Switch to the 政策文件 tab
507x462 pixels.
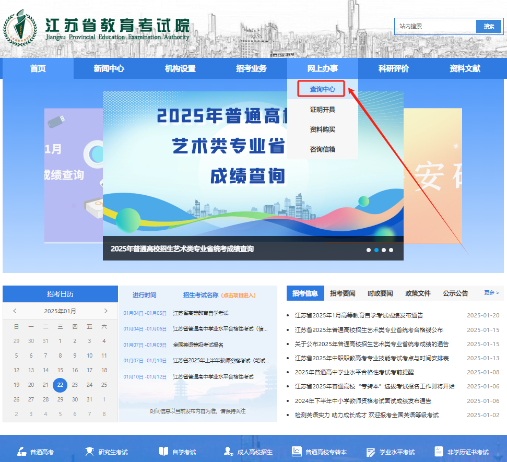pyautogui.click(x=418, y=293)
